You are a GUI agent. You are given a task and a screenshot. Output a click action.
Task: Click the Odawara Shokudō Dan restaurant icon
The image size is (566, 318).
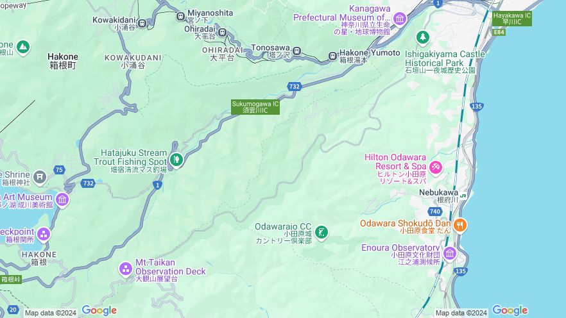460,226
